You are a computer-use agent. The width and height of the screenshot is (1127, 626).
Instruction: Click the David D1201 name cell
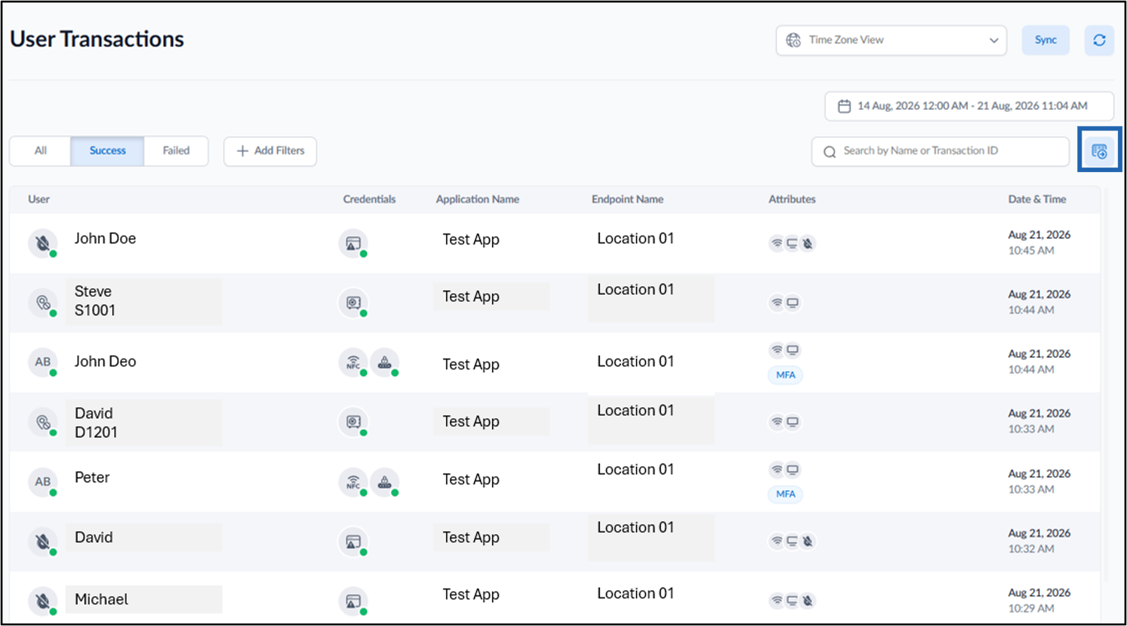[144, 423]
